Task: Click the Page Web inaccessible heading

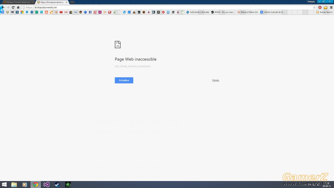Action: [136, 59]
